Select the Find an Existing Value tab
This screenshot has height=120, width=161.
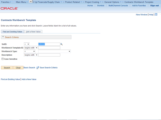pos(12,32)
